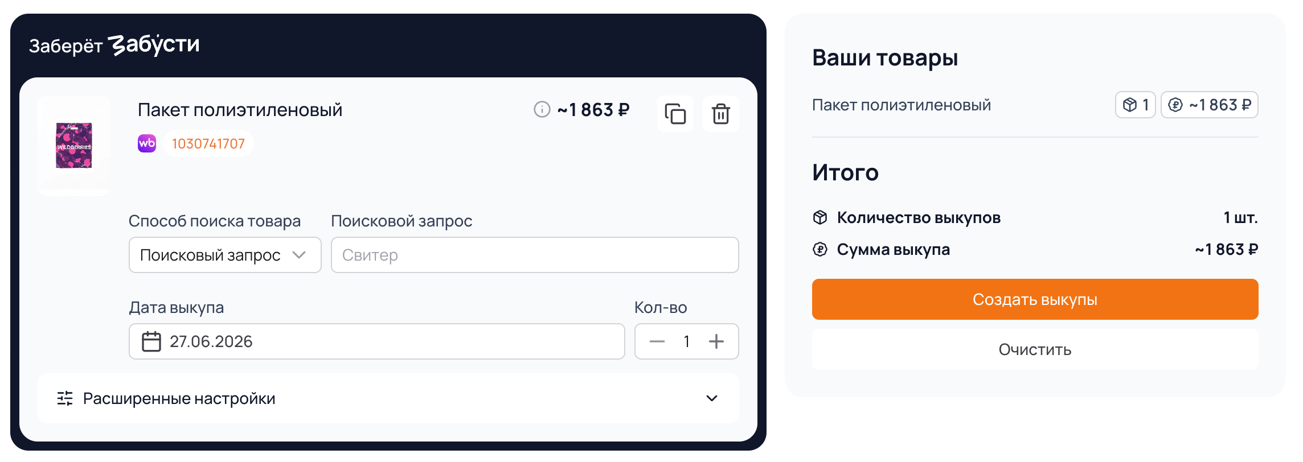Open the date picker showing 27.06.2026

376,341
